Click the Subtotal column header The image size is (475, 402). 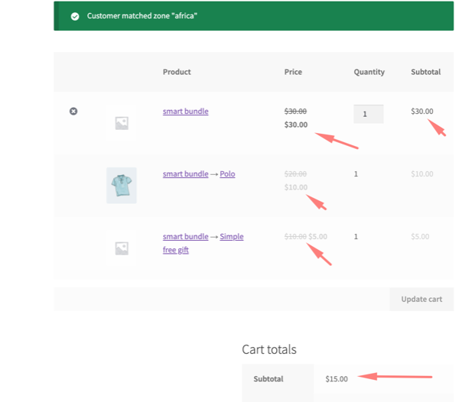coord(425,72)
